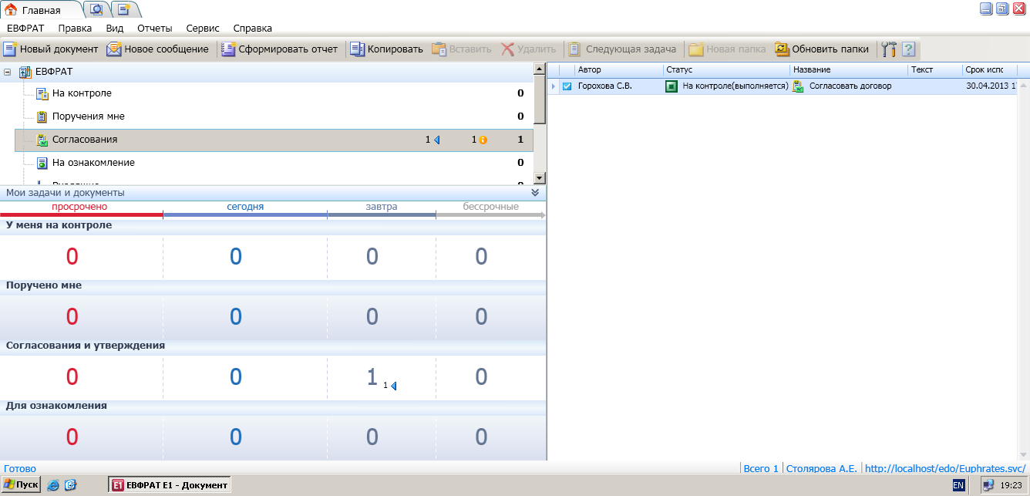Click the folder tree scroll up arrow
The width and height of the screenshot is (1030, 496).
[x=540, y=69]
